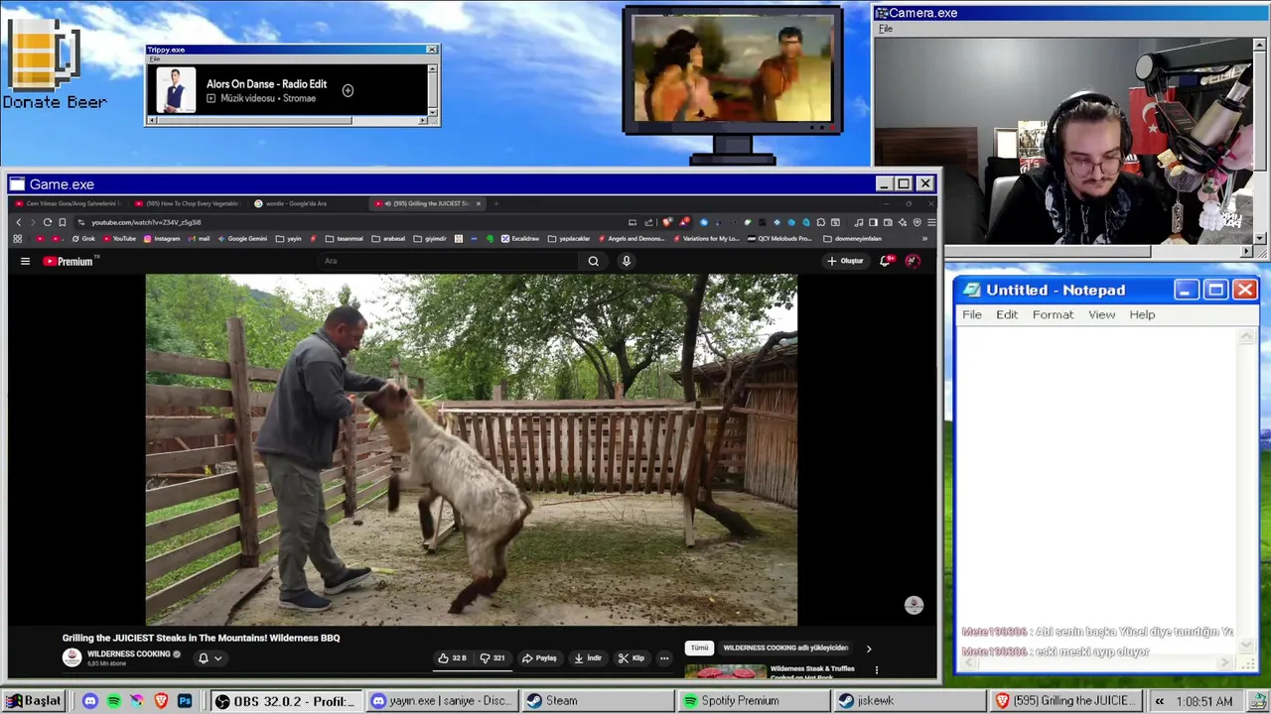Open Brave Rewards triangle icon
Viewport: 1271px width, 714px height.
pos(684,221)
